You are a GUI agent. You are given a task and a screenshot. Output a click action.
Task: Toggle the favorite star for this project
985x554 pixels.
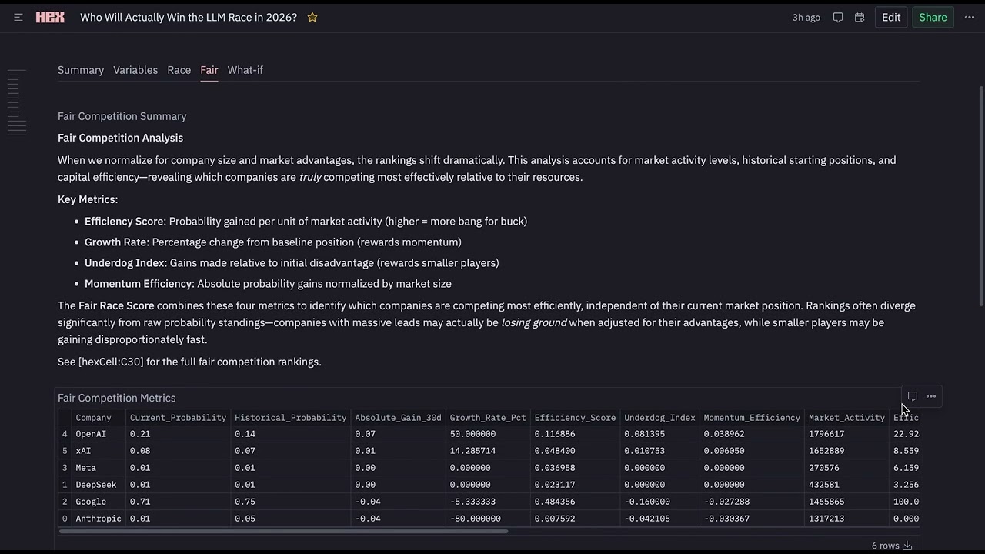point(312,17)
